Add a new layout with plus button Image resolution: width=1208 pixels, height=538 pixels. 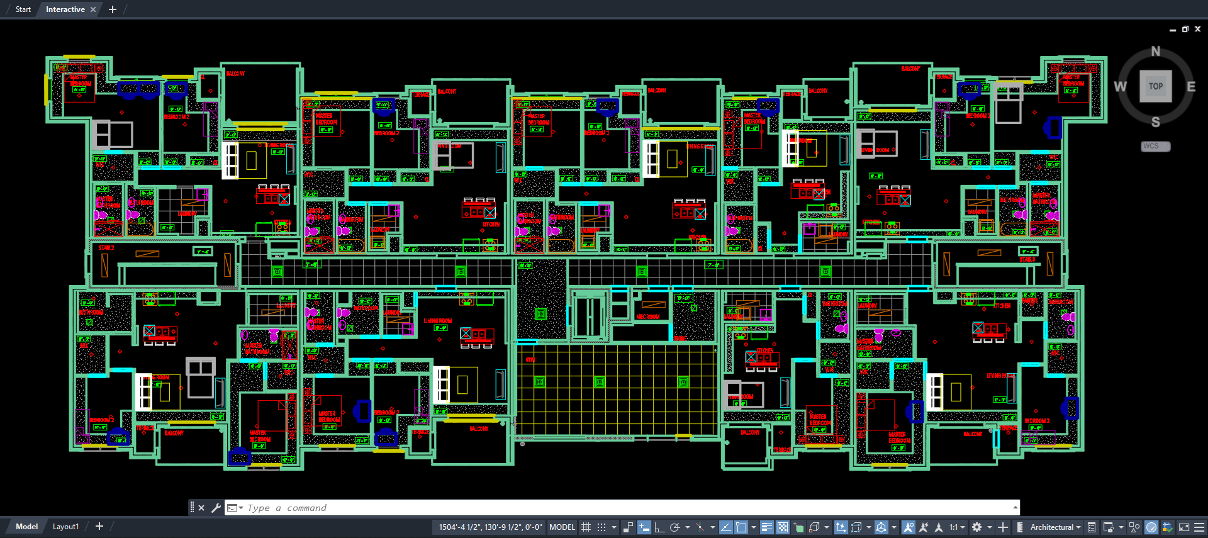pos(99,527)
